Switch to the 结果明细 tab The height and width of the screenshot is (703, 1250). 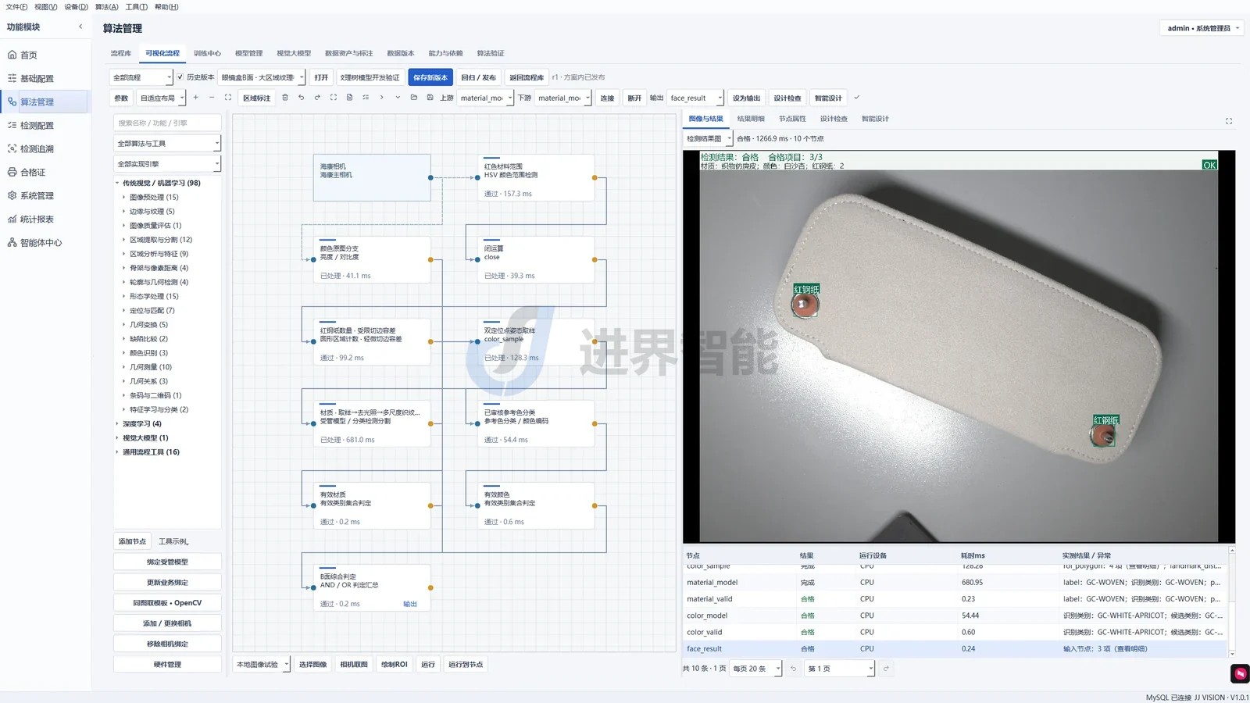tap(751, 119)
